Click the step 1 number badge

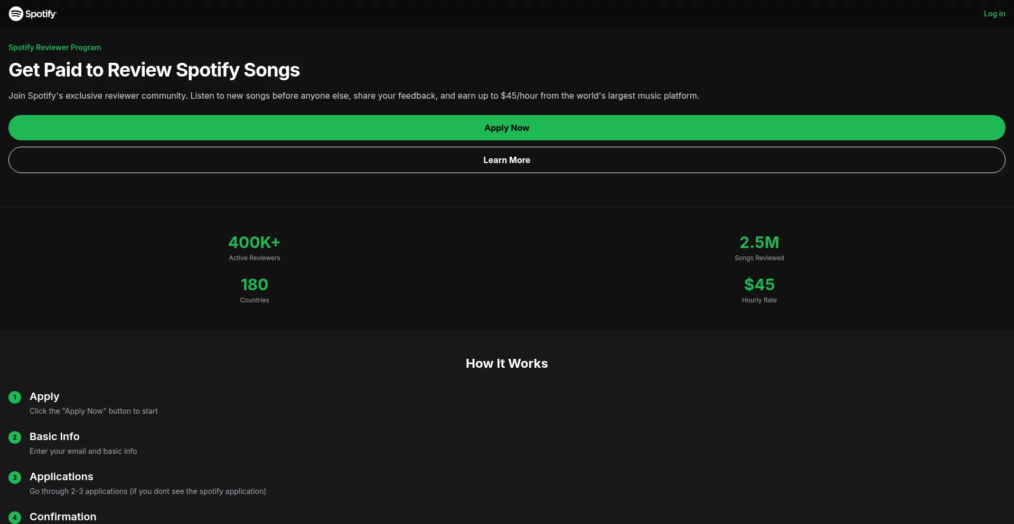pos(15,397)
